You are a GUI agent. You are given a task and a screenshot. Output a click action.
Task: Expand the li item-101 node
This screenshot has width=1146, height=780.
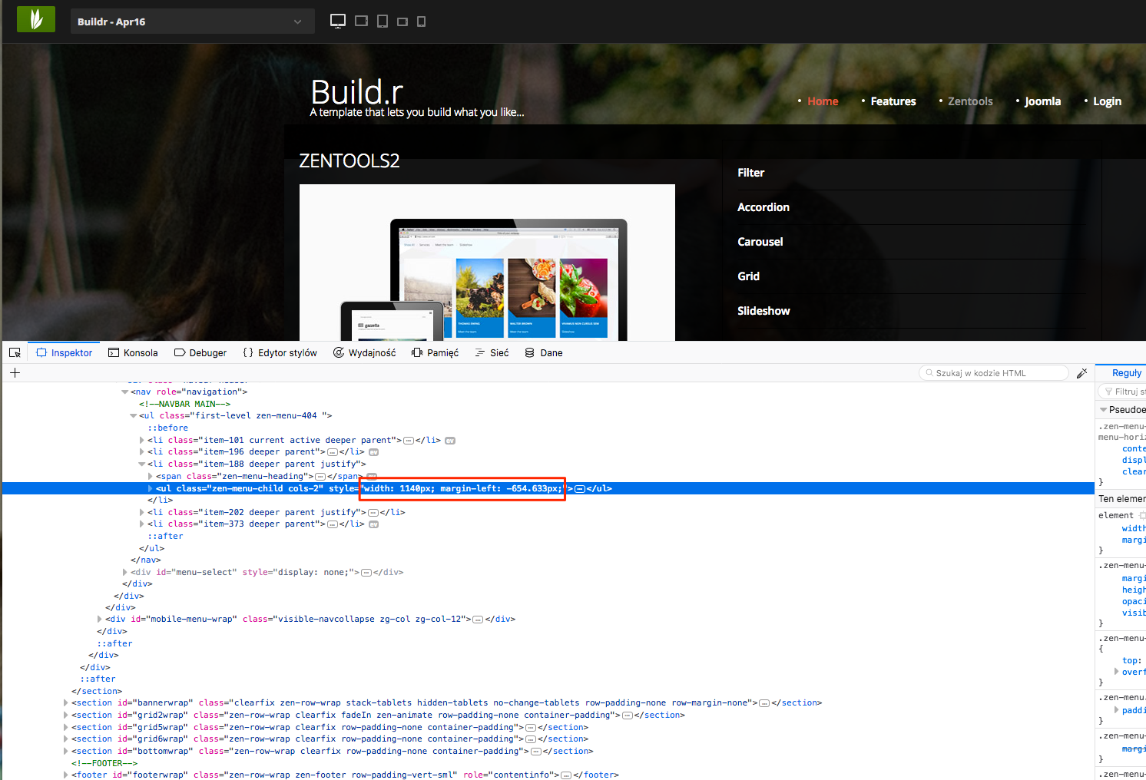point(141,441)
